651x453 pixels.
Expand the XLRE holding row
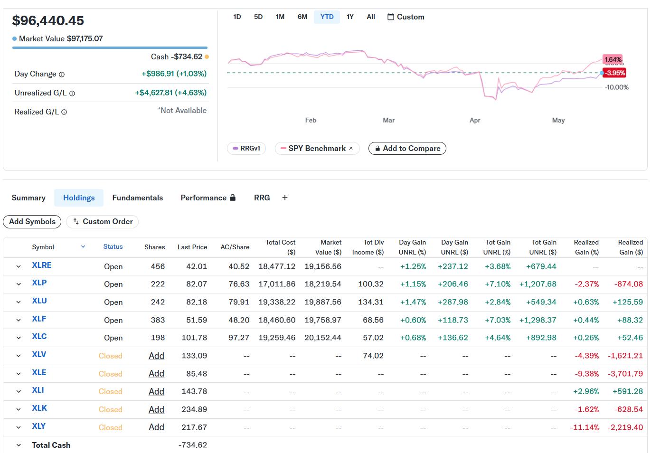tap(19, 266)
